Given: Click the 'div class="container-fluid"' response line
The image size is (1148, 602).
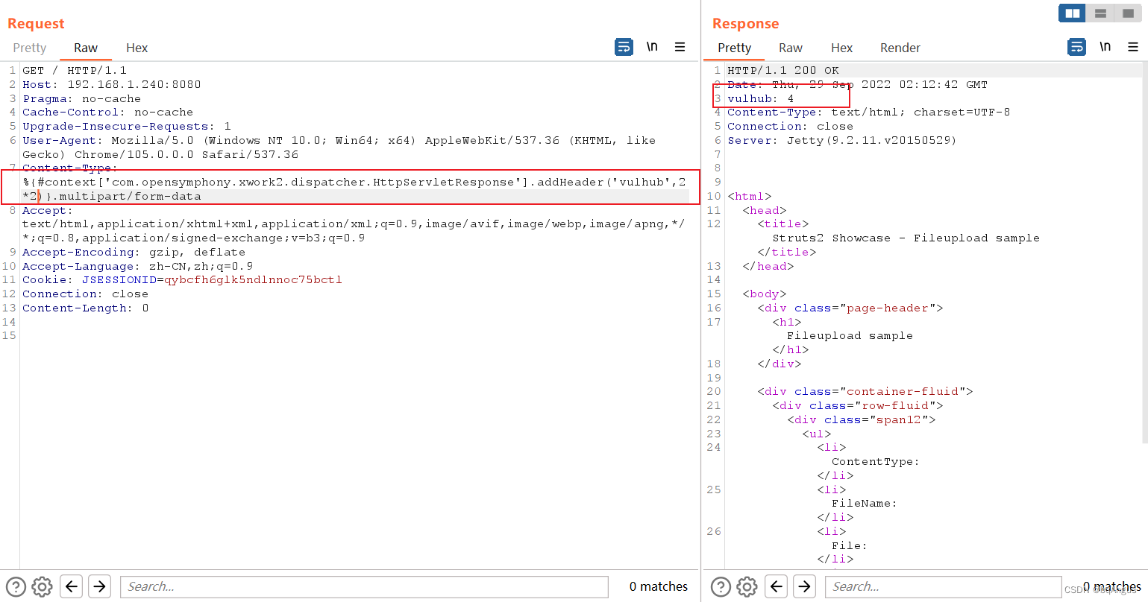Looking at the screenshot, I should (865, 392).
